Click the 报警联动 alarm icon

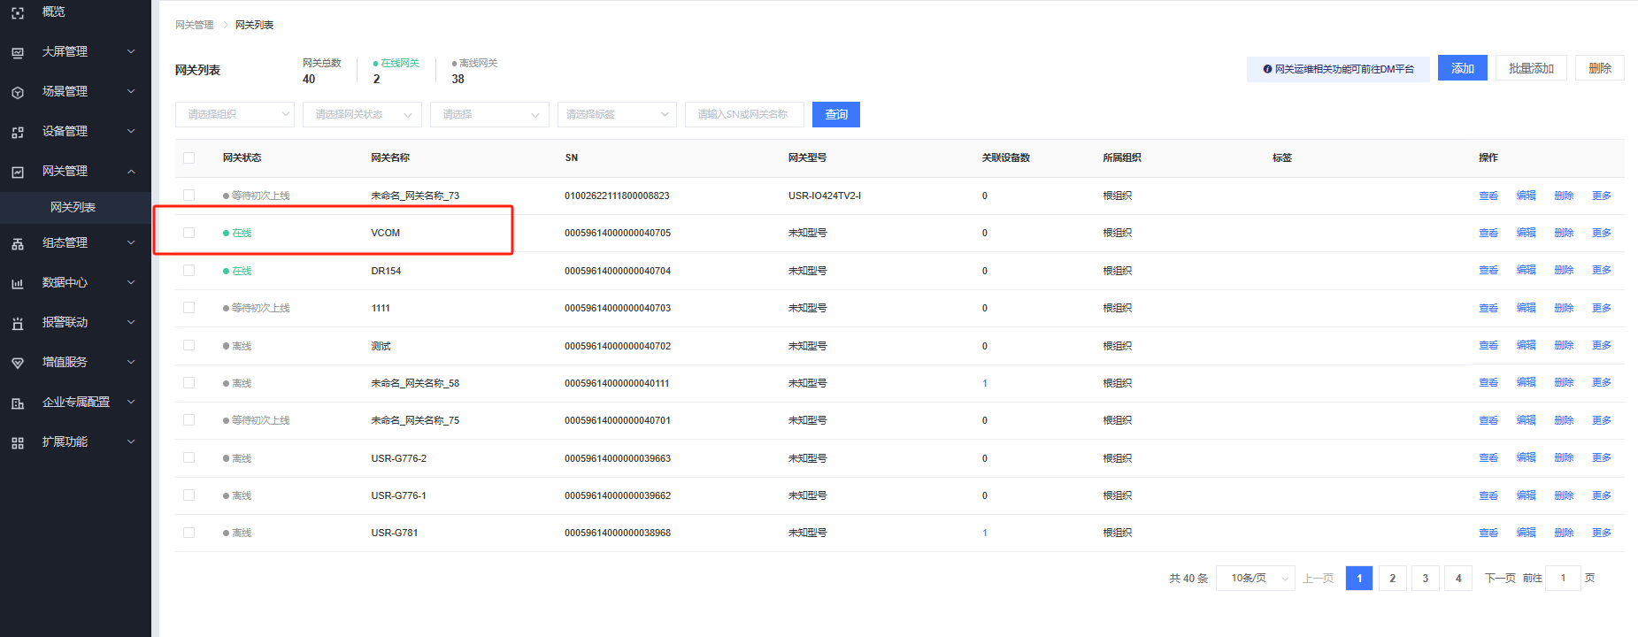[x=18, y=323]
